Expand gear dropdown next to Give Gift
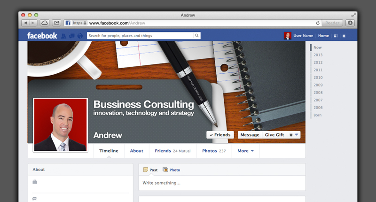376x202 pixels. coord(293,135)
